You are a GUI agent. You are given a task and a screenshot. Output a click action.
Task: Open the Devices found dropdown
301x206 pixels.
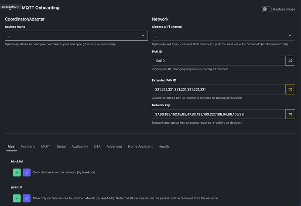[76, 36]
